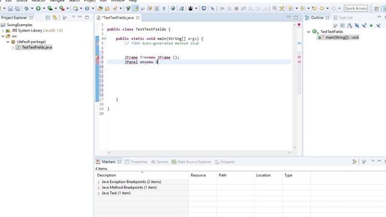Jump to Previous Annotation icon
The height and width of the screenshot is (217, 386).
pyautogui.click(x=303, y=8)
